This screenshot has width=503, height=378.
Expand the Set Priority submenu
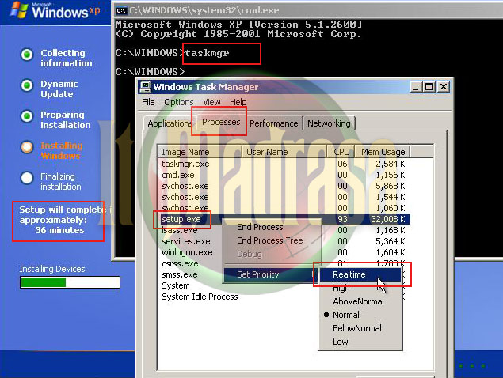(271, 274)
